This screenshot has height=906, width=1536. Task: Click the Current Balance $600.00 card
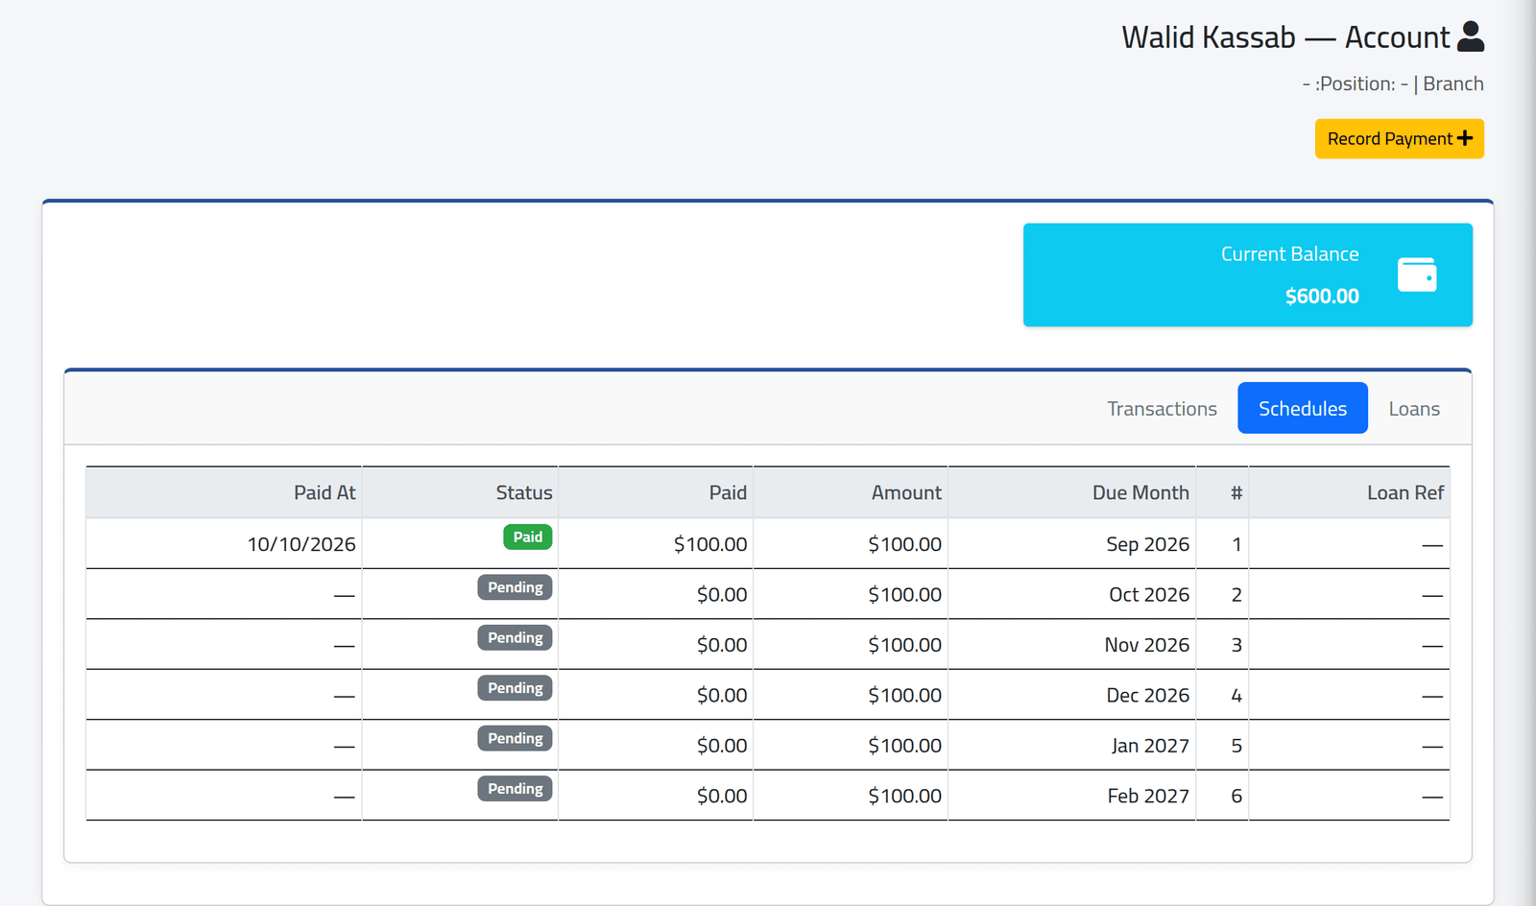pyautogui.click(x=1248, y=275)
